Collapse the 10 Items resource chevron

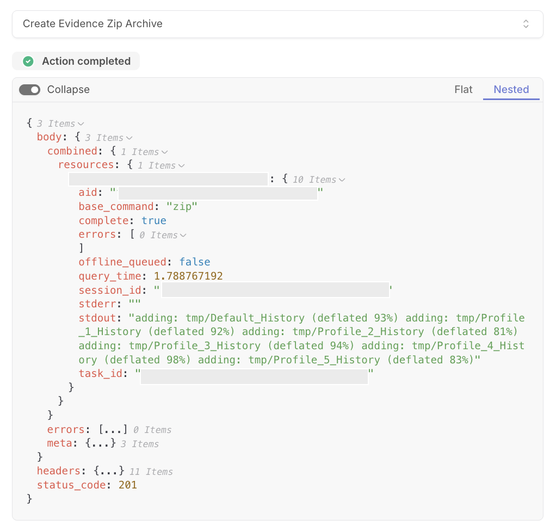tap(342, 180)
